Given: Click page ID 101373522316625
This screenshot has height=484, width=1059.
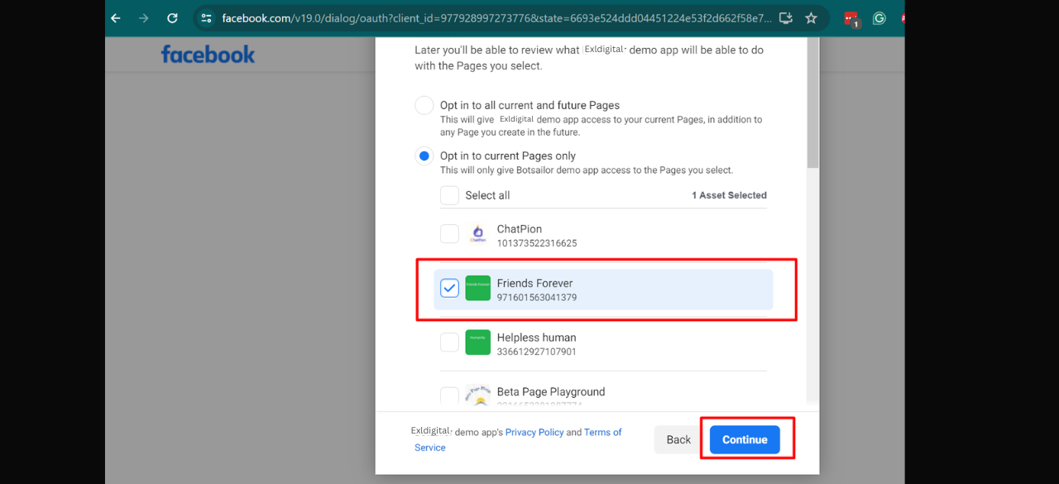Looking at the screenshot, I should coord(537,243).
